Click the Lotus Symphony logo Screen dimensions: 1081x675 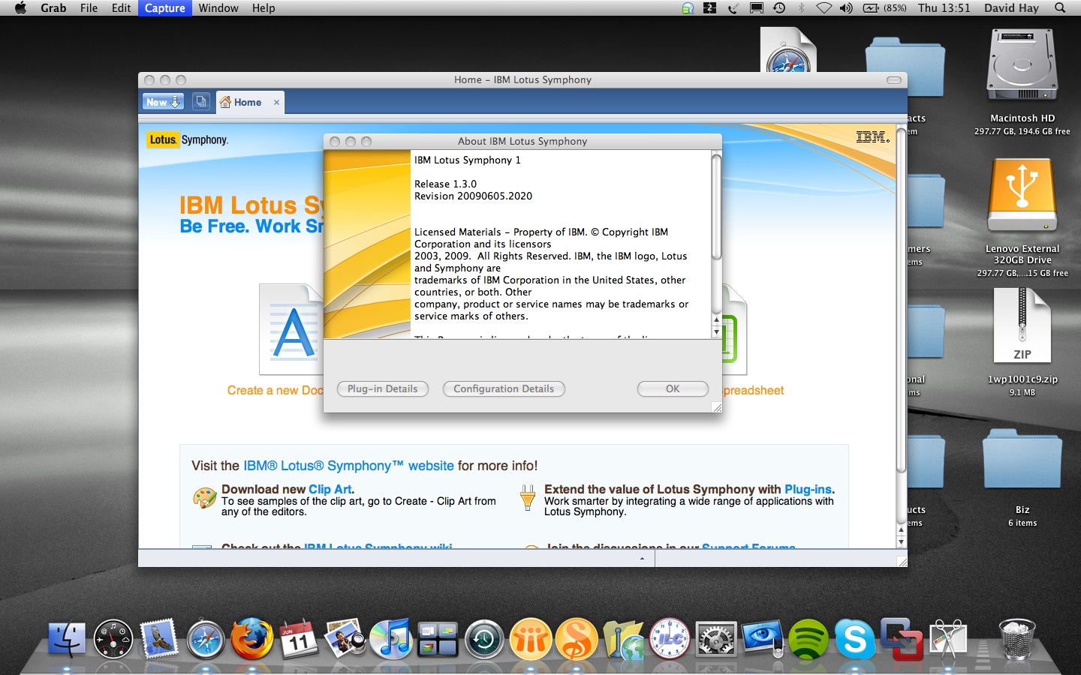pyautogui.click(x=188, y=139)
